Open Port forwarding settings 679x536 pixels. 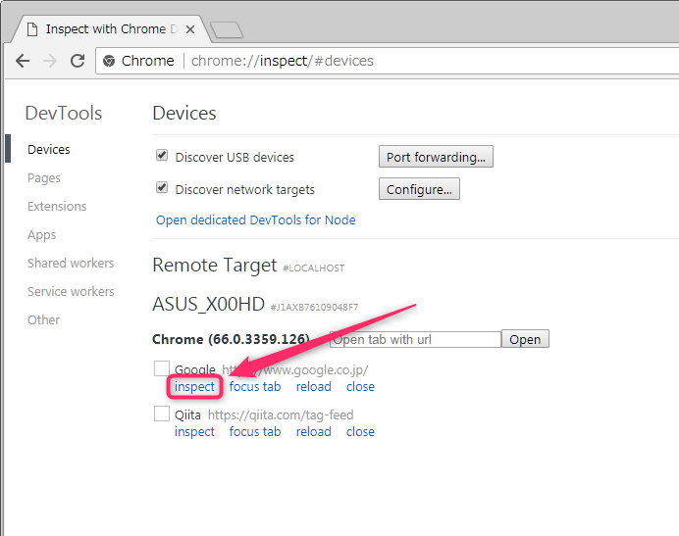(x=436, y=157)
